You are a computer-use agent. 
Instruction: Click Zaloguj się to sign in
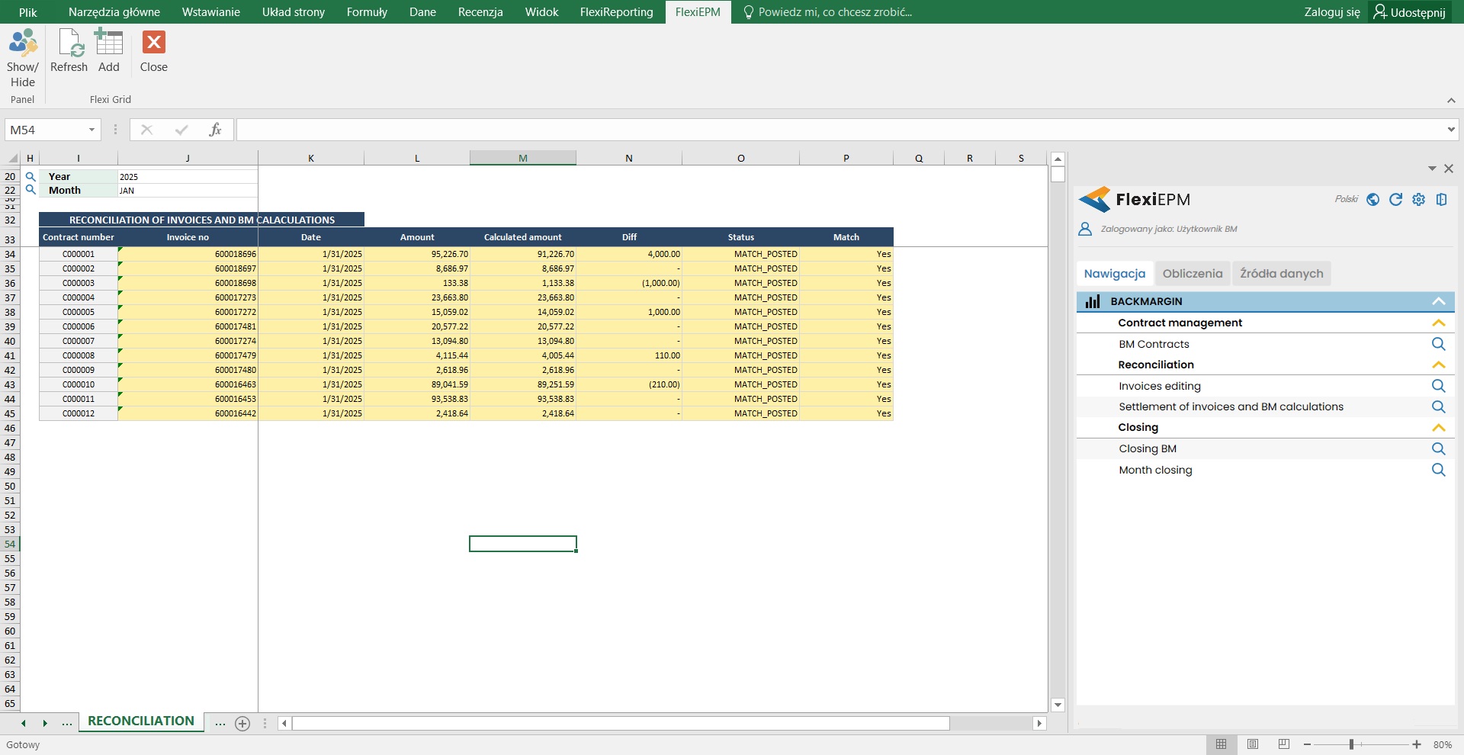[1331, 12]
